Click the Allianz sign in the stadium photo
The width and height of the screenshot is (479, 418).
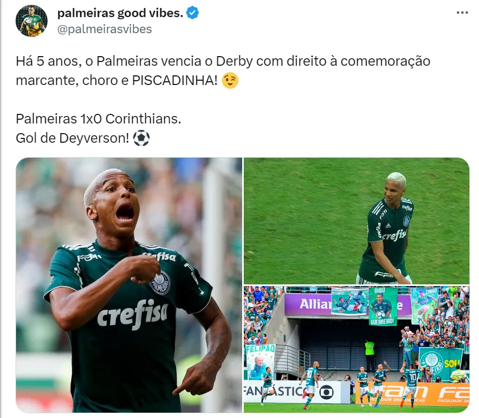tap(315, 304)
